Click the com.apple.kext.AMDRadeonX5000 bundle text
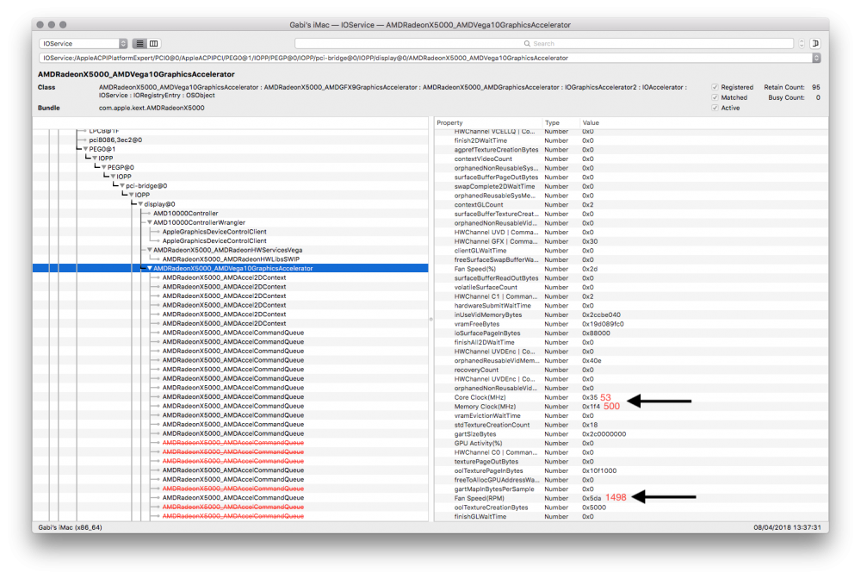Image resolution: width=861 pixels, height=579 pixels. point(152,108)
